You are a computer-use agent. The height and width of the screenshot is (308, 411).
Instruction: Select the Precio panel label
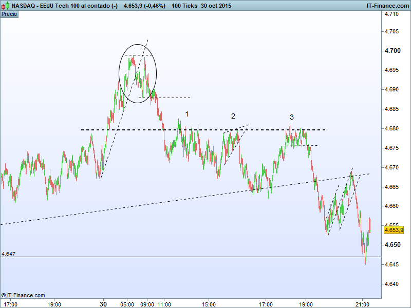[x=9, y=14]
